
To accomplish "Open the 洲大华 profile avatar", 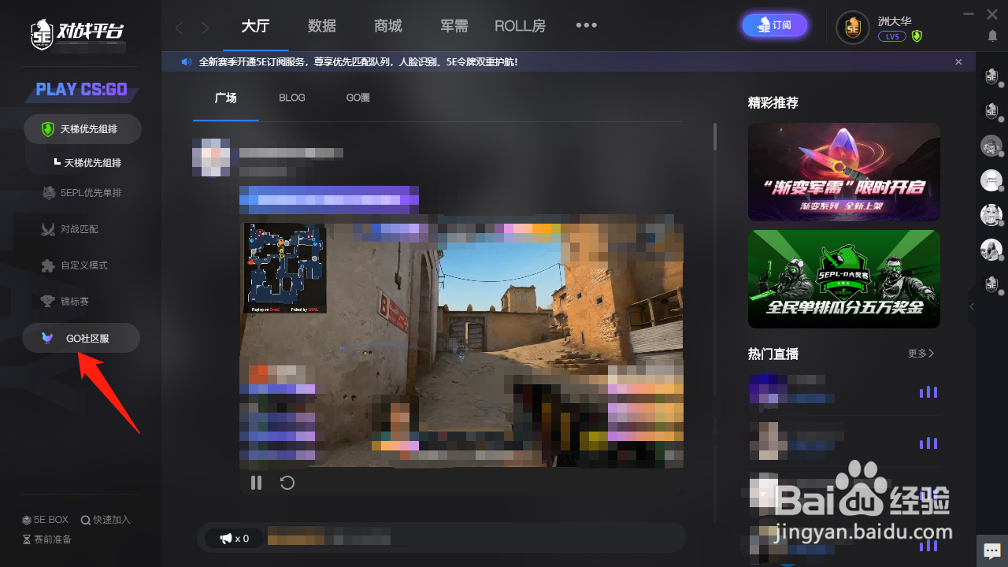I will [853, 28].
